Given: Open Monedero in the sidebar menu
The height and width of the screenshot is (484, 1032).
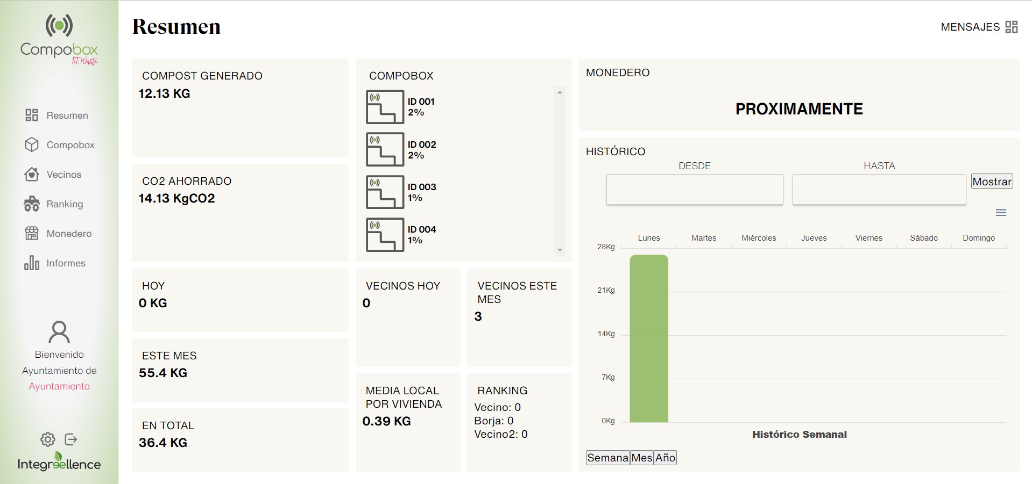Looking at the screenshot, I should point(68,234).
